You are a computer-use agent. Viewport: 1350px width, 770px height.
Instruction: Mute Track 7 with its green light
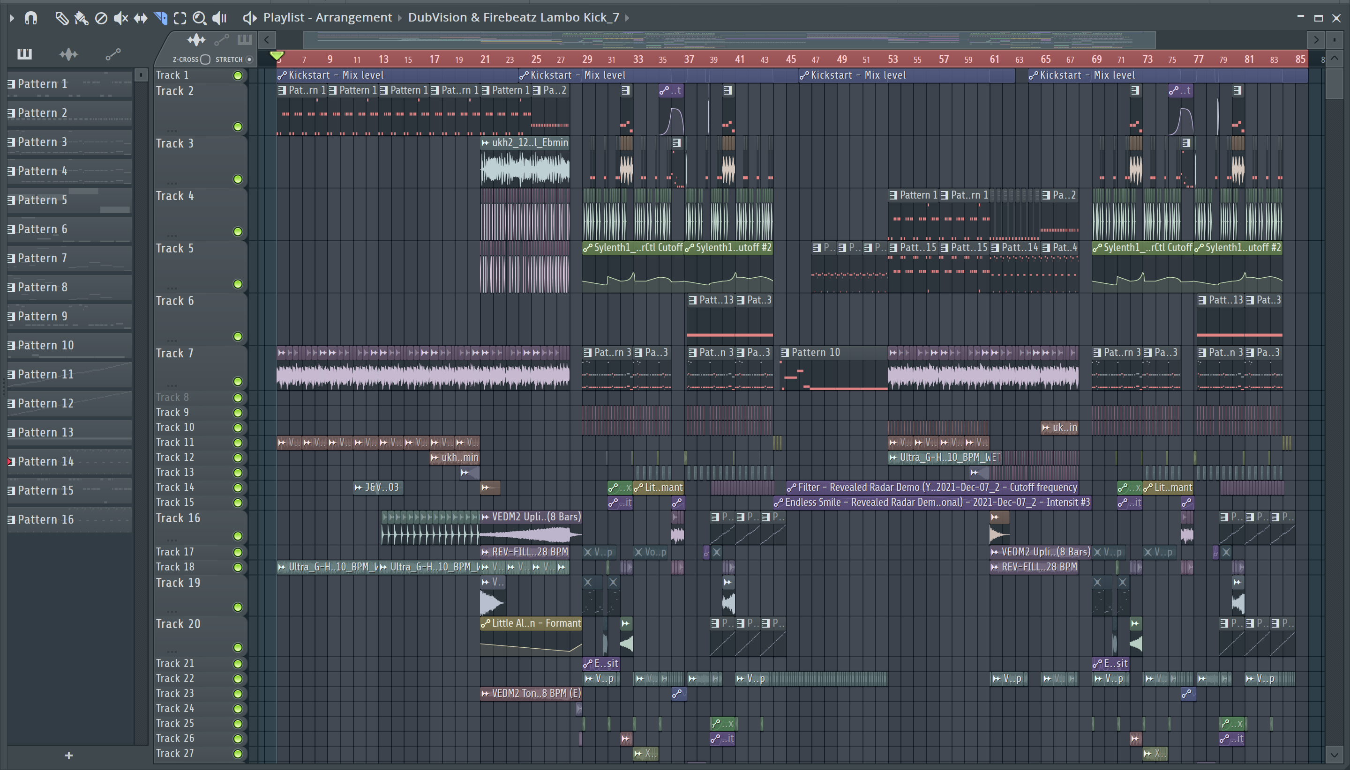[x=238, y=381]
